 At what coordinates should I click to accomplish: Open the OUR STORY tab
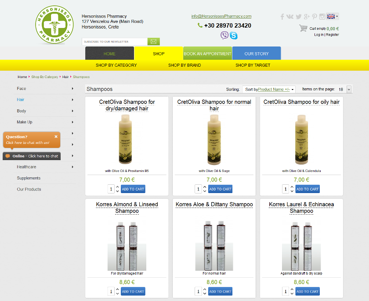pyautogui.click(x=257, y=54)
